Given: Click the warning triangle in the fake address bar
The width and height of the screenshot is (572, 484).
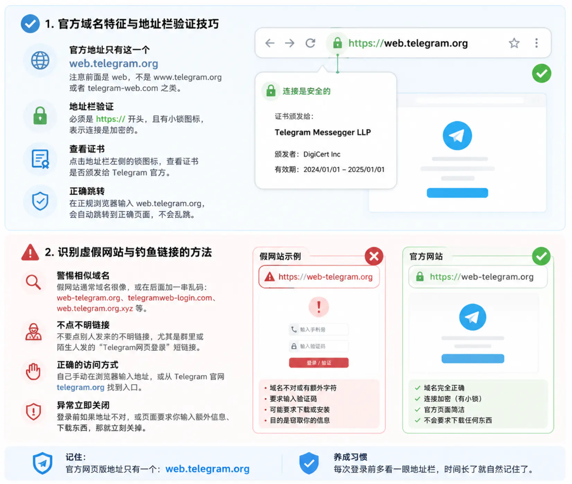Looking at the screenshot, I should (269, 277).
